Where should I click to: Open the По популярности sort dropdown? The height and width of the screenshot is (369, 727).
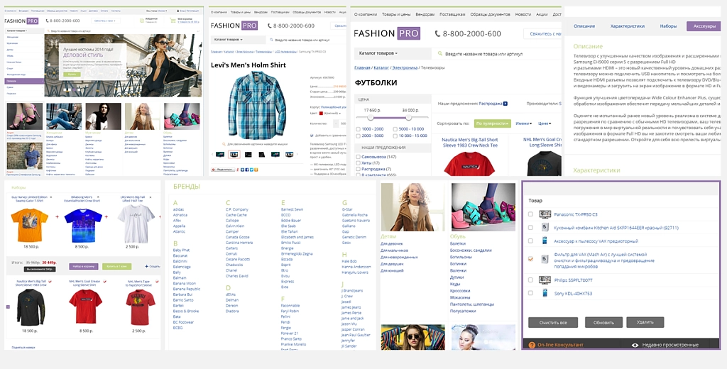[x=493, y=123]
